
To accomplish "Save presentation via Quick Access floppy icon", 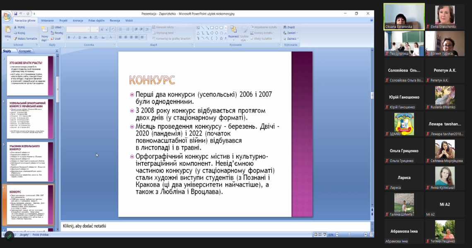I will click(15, 14).
